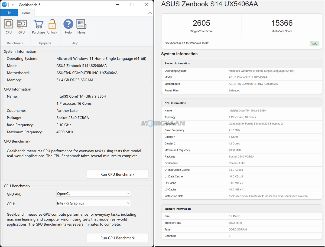Click the 15366 Multi-Core Score
Image resolution: width=325 pixels, height=247 pixels.
click(x=282, y=23)
